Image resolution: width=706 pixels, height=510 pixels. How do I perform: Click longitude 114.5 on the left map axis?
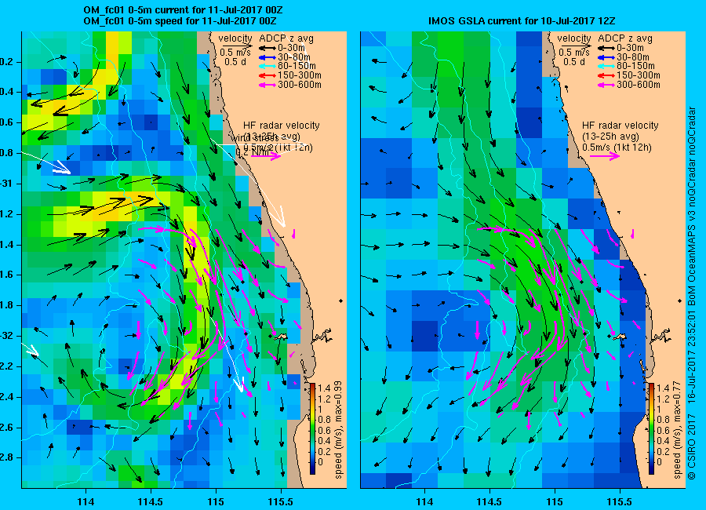pyautogui.click(x=151, y=501)
